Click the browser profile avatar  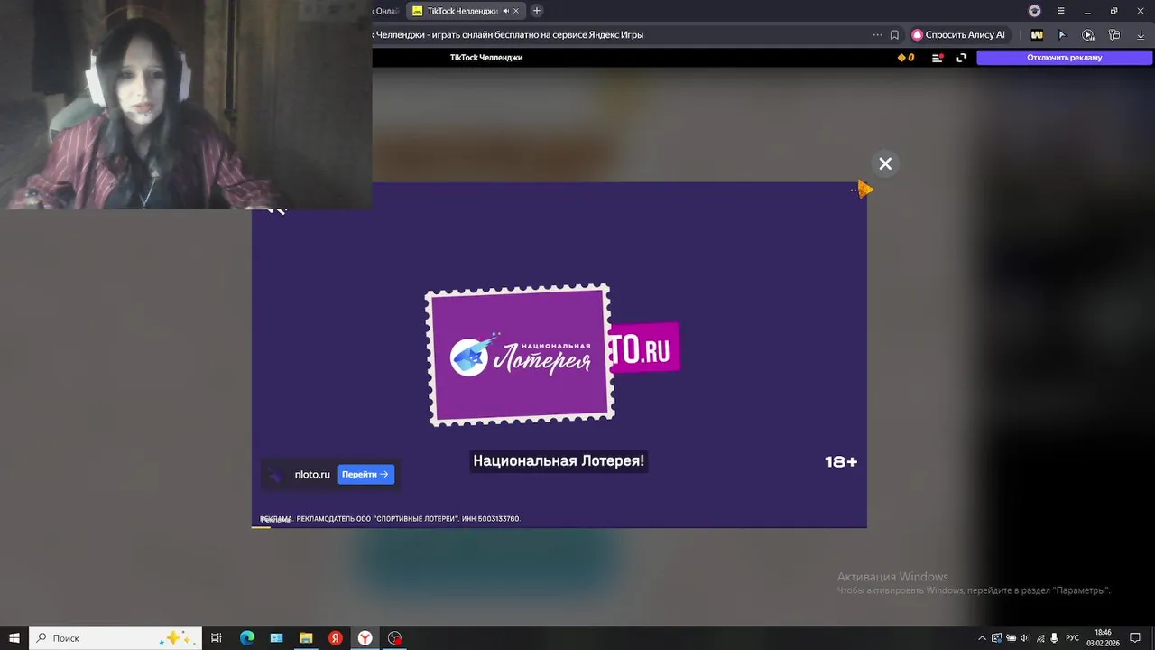point(1035,11)
